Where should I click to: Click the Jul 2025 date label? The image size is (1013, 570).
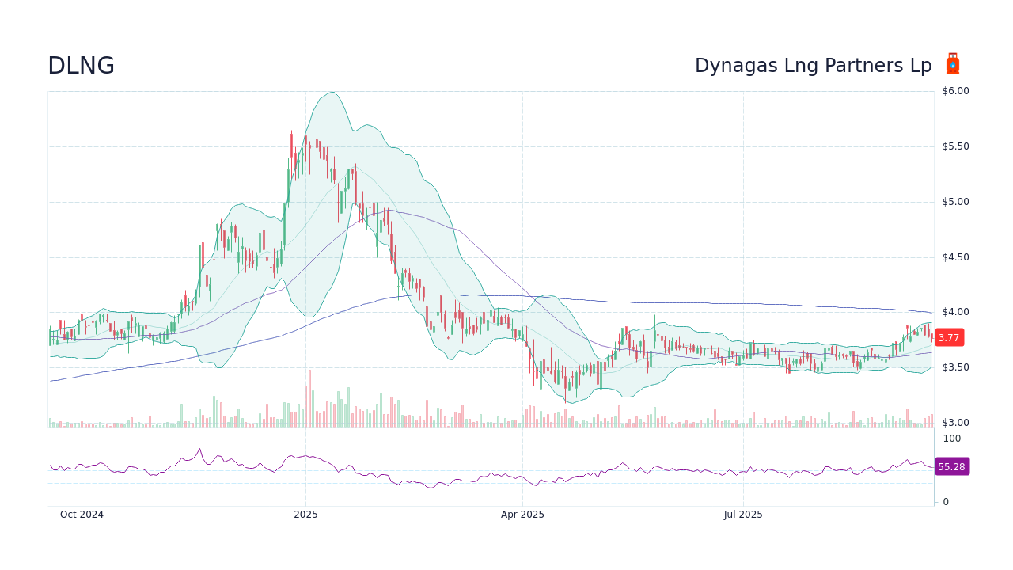(x=742, y=514)
